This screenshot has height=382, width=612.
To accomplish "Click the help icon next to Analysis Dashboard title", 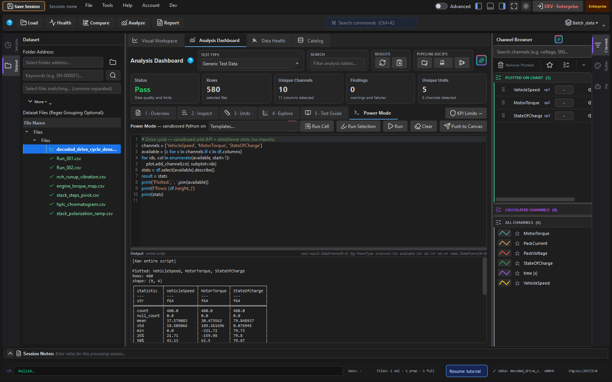I will tap(190, 60).
